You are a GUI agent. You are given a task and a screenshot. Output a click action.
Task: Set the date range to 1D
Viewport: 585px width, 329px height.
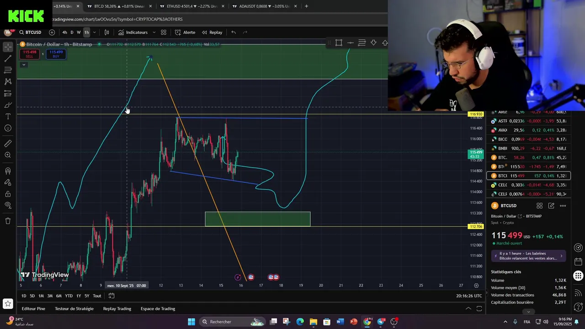coord(24,296)
